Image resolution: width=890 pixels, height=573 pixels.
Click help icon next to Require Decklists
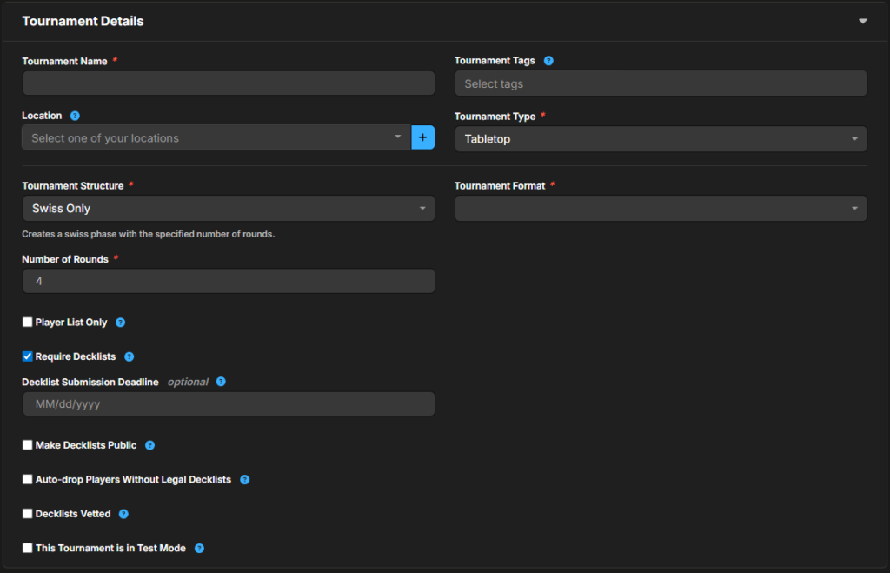coord(130,356)
